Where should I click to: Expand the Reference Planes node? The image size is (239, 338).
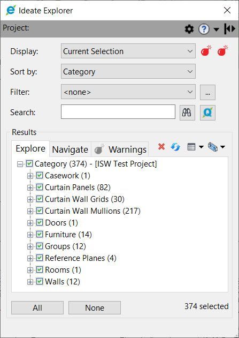tap(30, 259)
